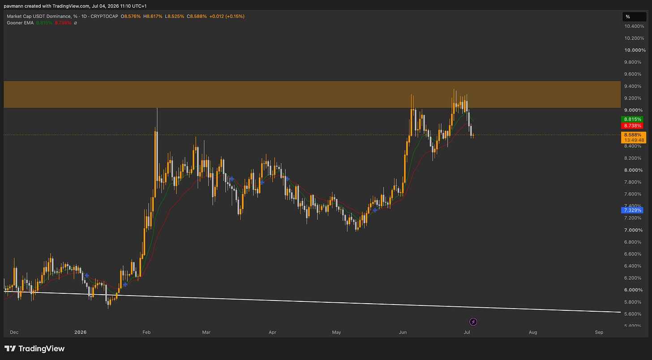Click the '13:49:48' bar countdown timer

[633, 140]
